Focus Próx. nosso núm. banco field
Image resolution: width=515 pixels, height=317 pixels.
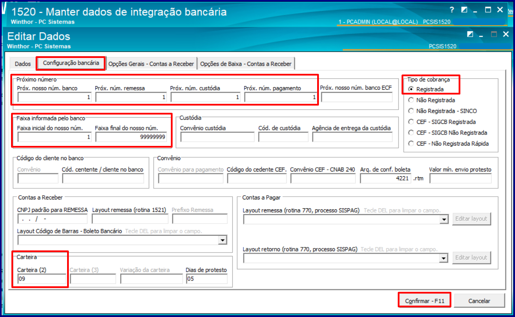point(54,97)
